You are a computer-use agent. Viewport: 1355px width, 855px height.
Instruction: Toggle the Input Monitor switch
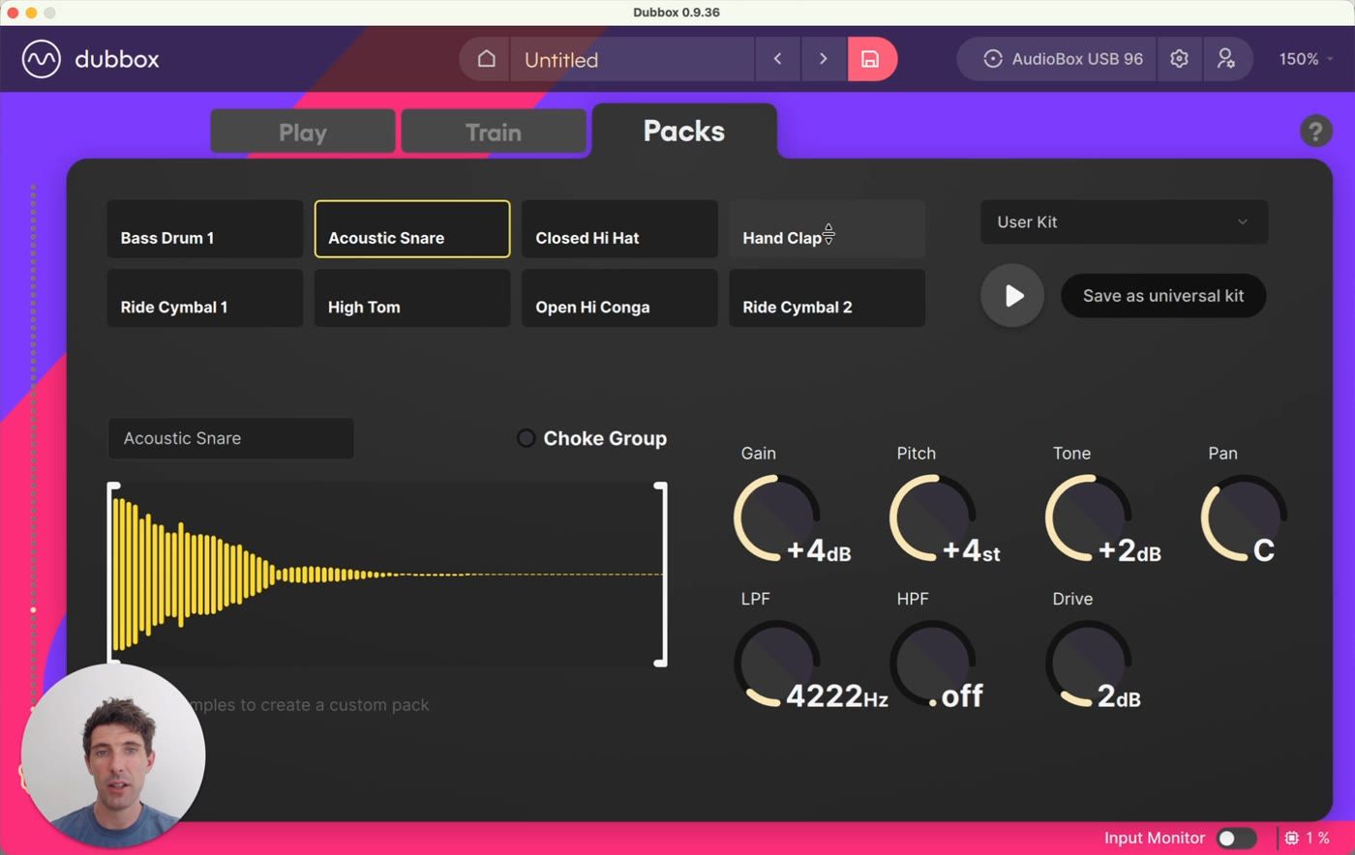pyautogui.click(x=1236, y=838)
